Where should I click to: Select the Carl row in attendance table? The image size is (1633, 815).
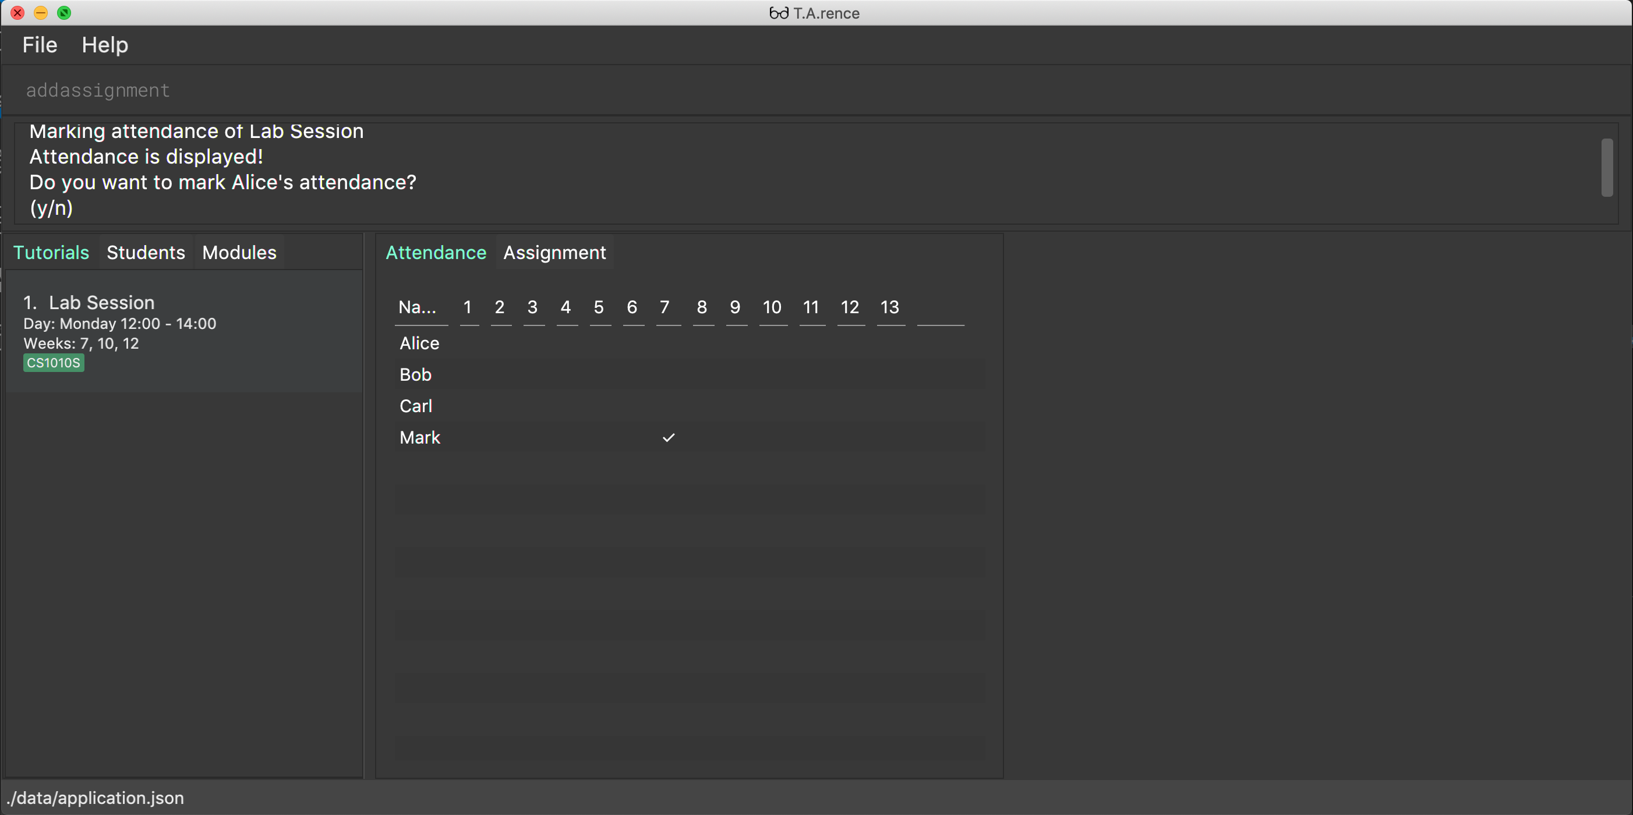[x=690, y=406]
